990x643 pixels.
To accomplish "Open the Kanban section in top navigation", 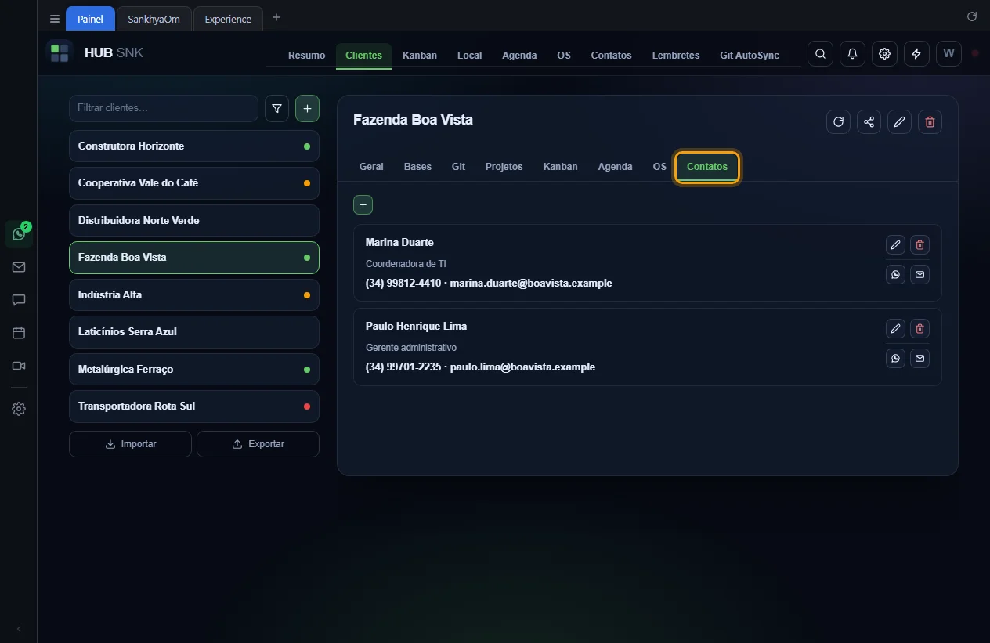I will (420, 56).
